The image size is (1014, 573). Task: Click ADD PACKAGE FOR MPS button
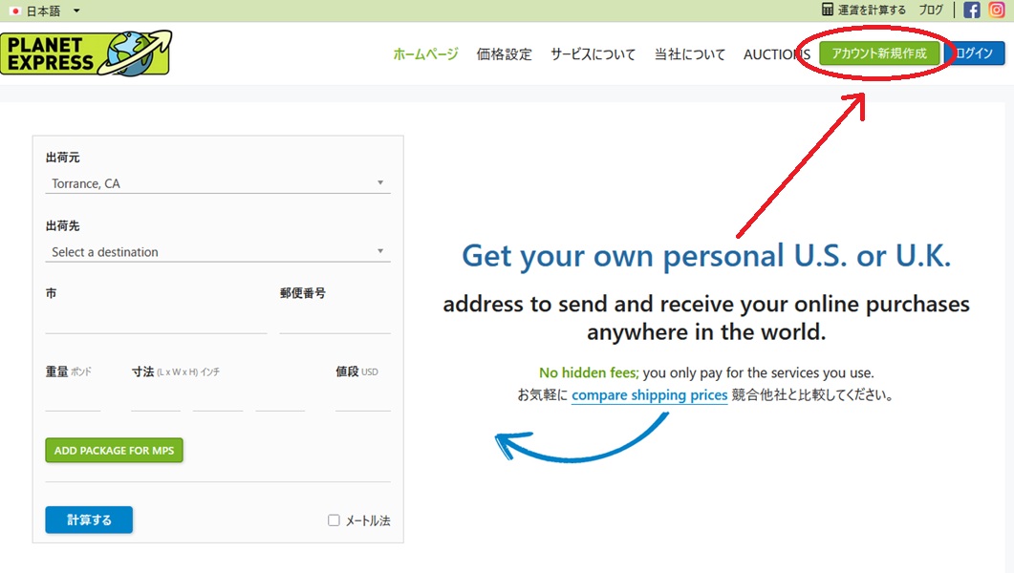[114, 451]
